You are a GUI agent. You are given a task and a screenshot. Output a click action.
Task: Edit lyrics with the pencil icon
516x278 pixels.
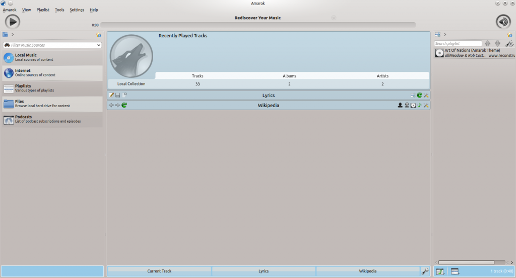[111, 95]
